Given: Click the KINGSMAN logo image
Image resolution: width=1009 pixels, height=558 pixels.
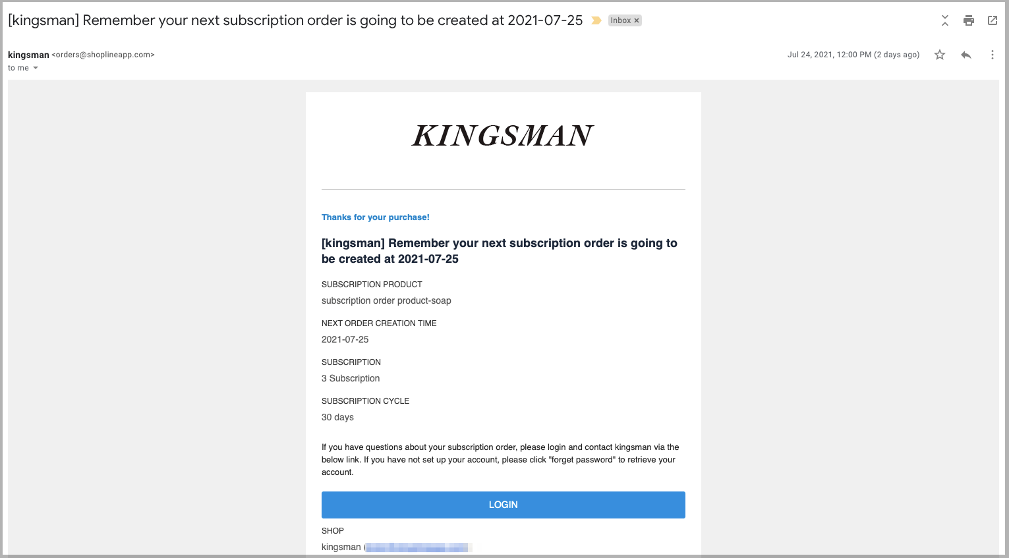Looking at the screenshot, I should pyautogui.click(x=503, y=136).
